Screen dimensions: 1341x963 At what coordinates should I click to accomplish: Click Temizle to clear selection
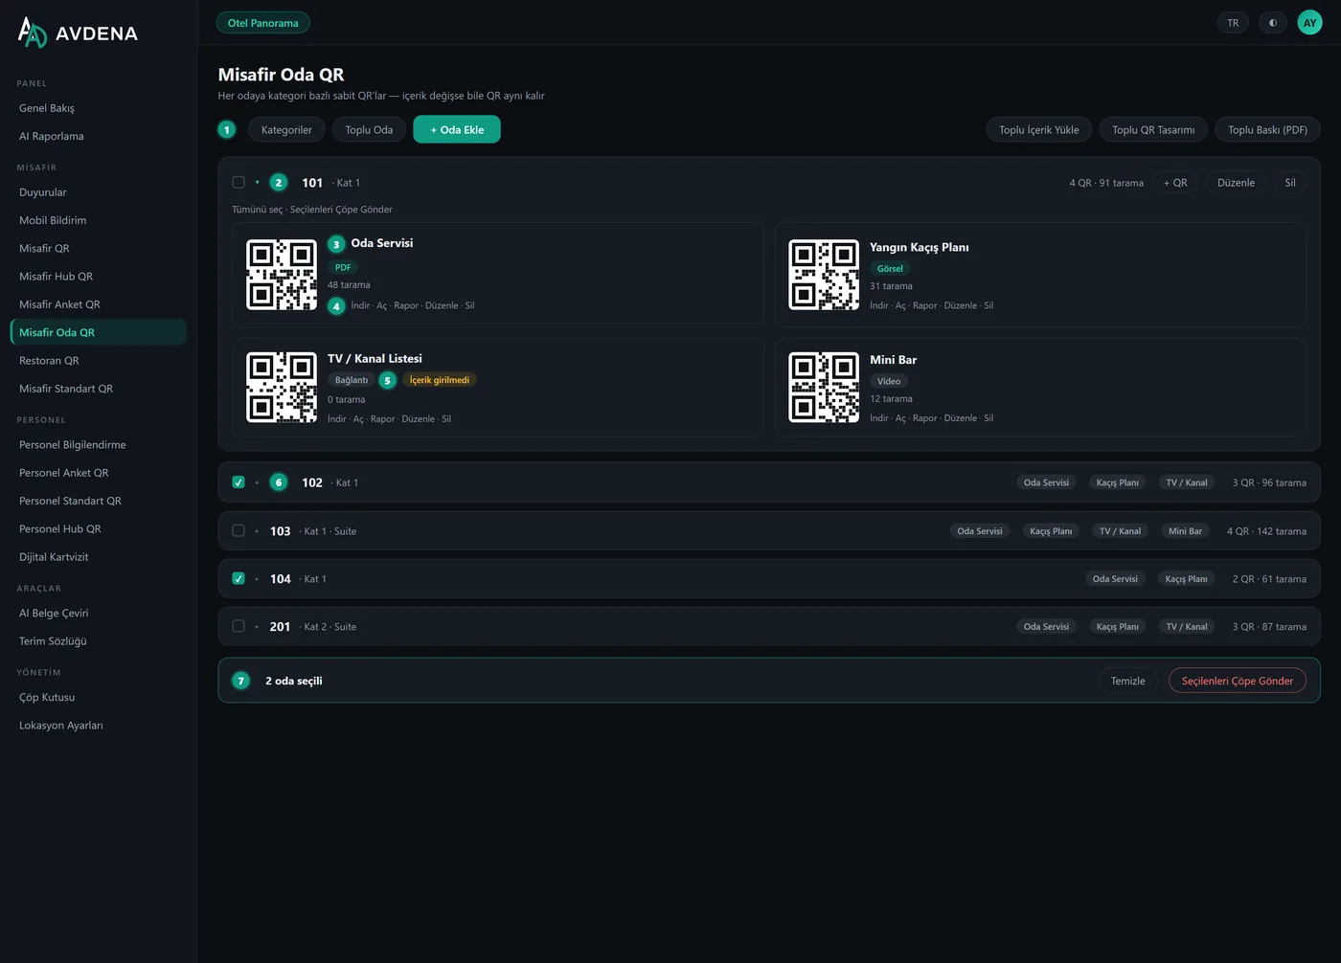[1127, 681]
